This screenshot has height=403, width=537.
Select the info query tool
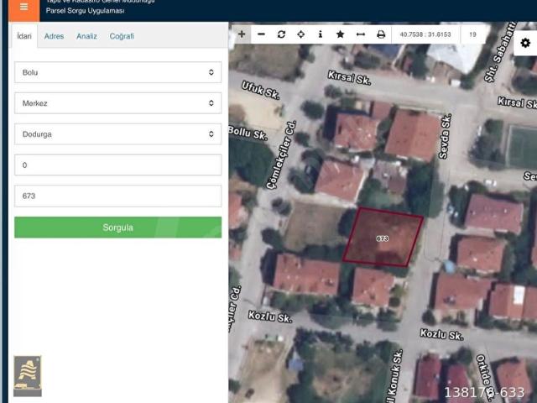321,34
